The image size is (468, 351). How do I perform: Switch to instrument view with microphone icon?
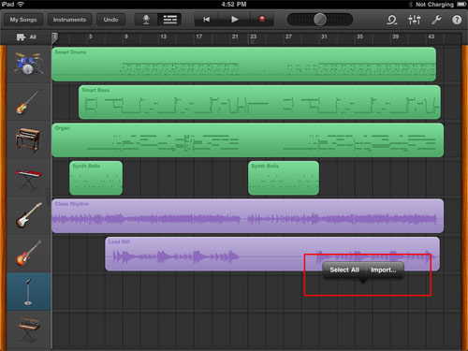pos(146,20)
